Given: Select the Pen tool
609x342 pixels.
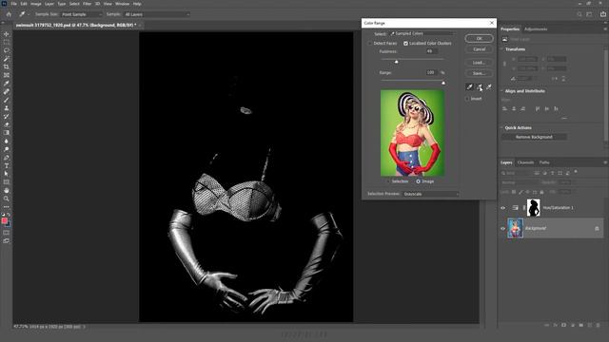Looking at the screenshot, I should (x=7, y=158).
